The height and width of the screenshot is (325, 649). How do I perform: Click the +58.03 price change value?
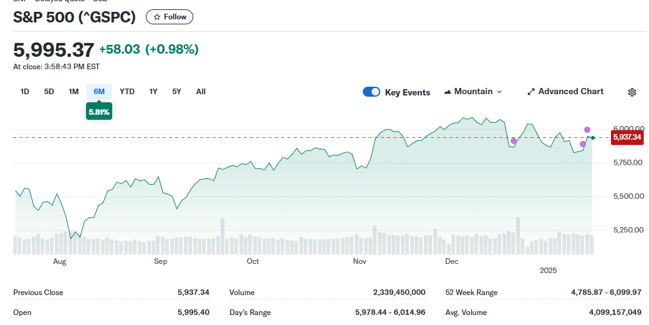point(120,49)
